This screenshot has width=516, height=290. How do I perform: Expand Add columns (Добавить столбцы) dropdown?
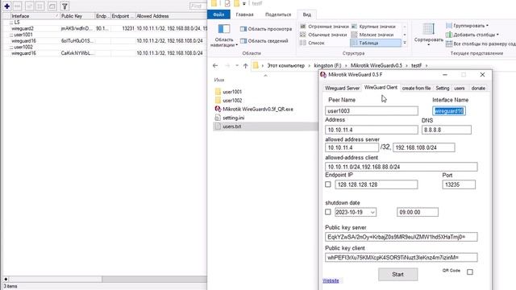tap(497, 35)
